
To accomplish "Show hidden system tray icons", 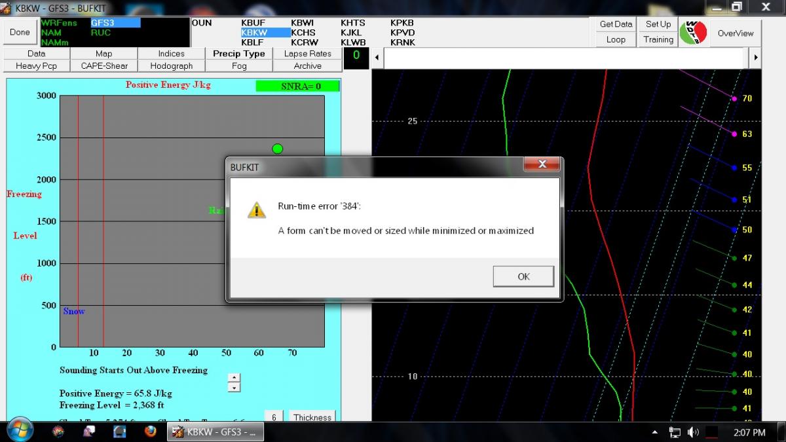I will click(x=655, y=432).
